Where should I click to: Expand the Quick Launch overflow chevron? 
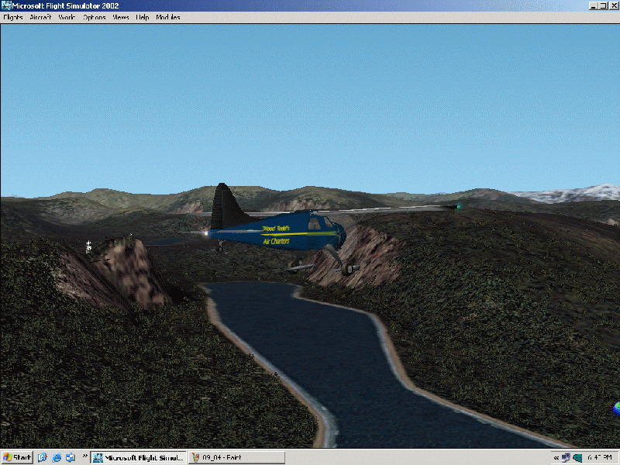point(84,456)
